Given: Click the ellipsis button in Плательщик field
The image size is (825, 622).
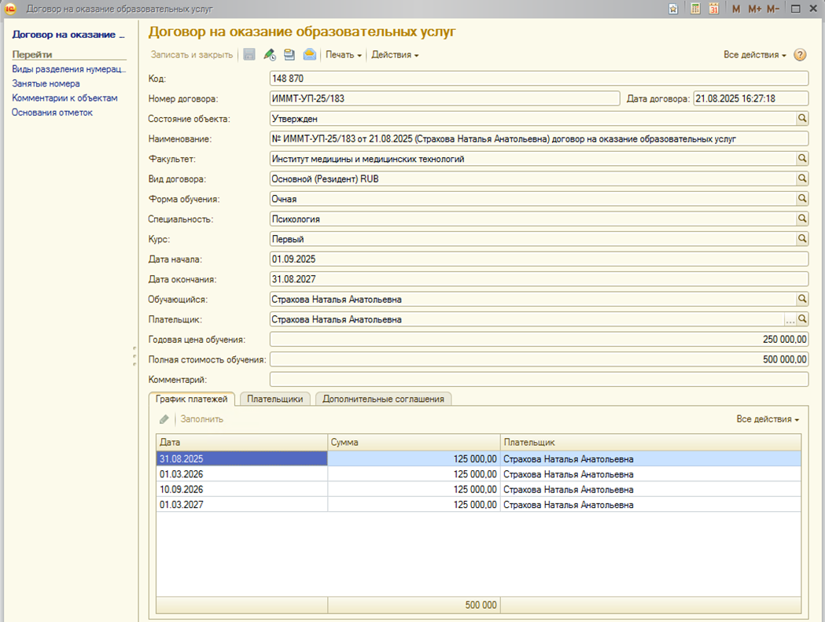Looking at the screenshot, I should tap(790, 320).
